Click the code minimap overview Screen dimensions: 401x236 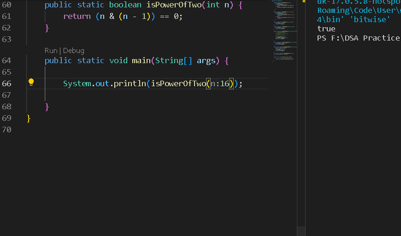coord(284,31)
